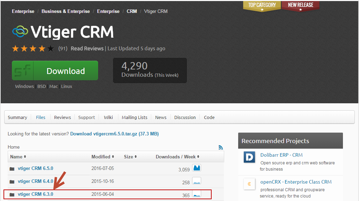359x201 pixels.
Task: Switch to the News tab
Action: 161,117
